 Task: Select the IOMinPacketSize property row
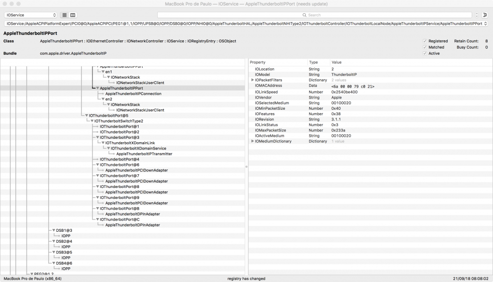pos(370,109)
